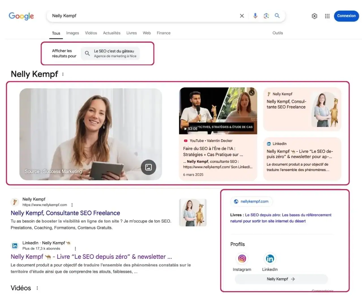Click the magnifying glass search button
Screen dimensions: 362x297
(277, 16)
